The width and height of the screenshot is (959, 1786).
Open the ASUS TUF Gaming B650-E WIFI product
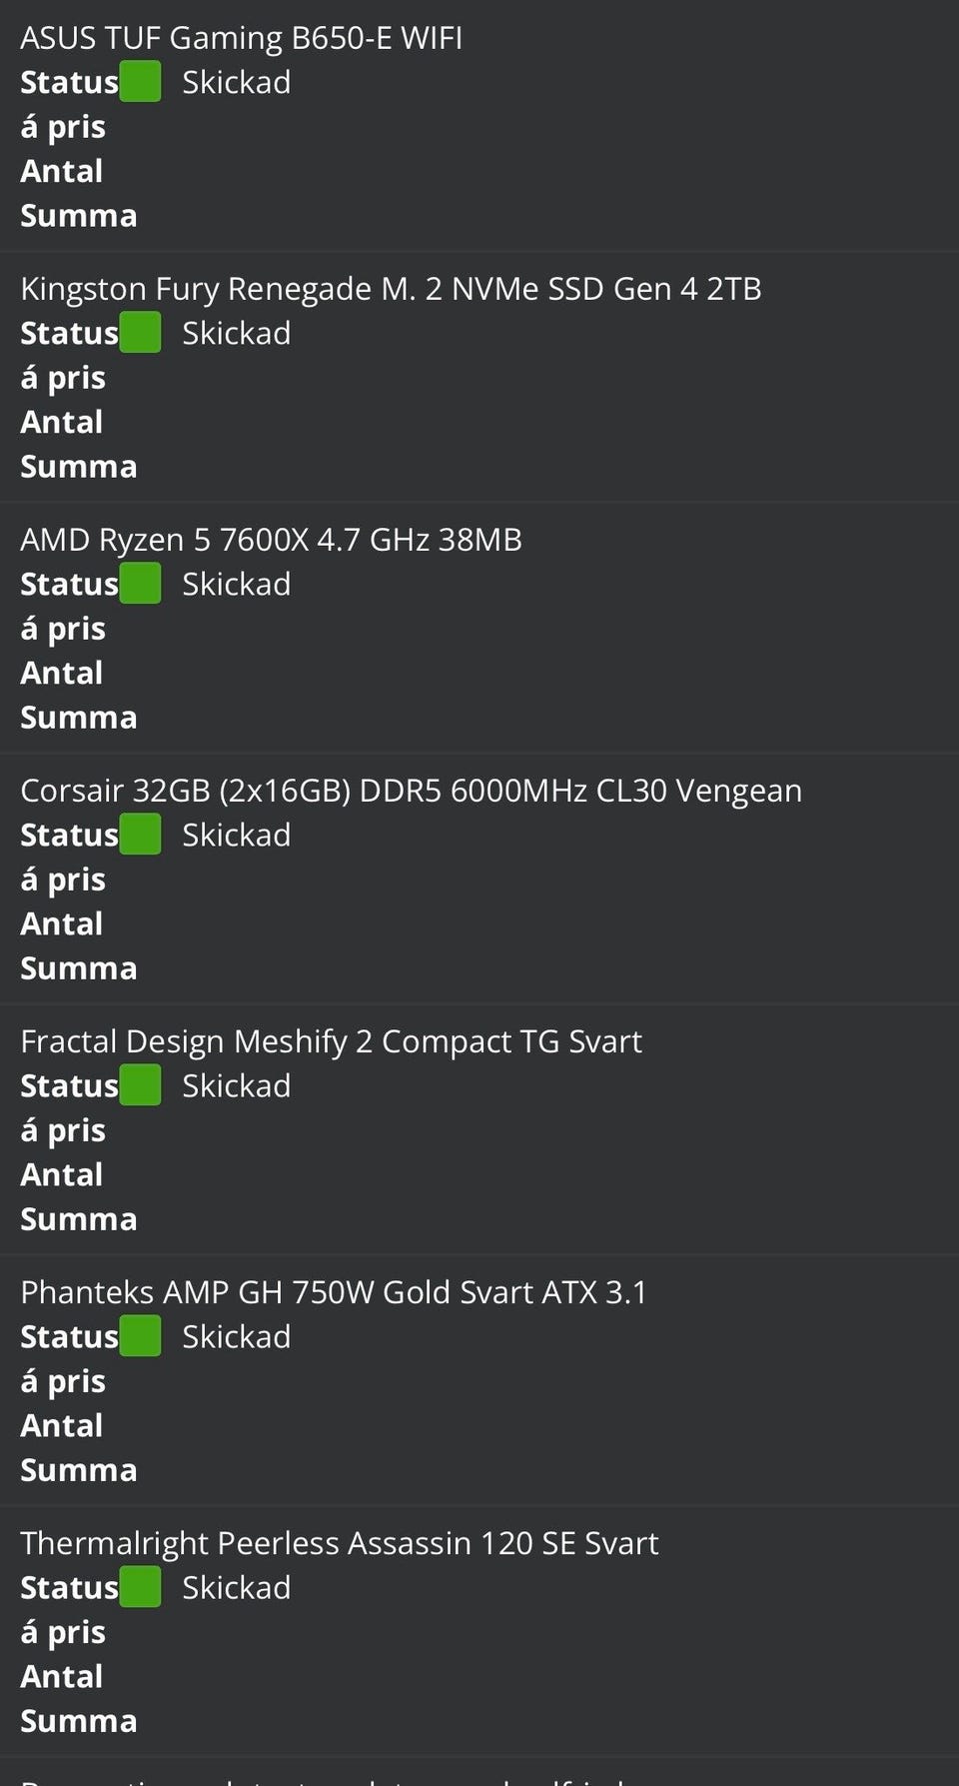tap(241, 38)
